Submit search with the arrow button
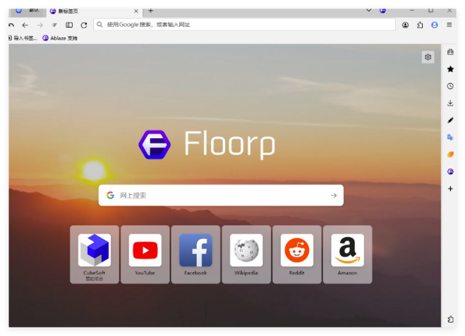Image resolution: width=465 pixels, height=336 pixels. [333, 195]
